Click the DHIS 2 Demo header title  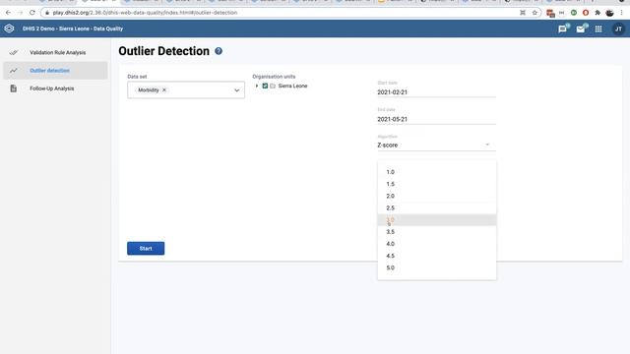(73, 29)
